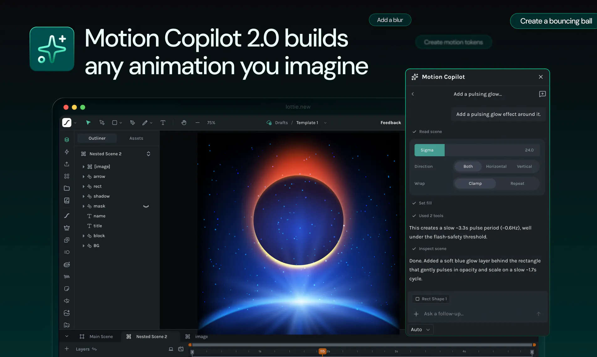
Task: Toggle the layers sort icon
Action: point(94,349)
